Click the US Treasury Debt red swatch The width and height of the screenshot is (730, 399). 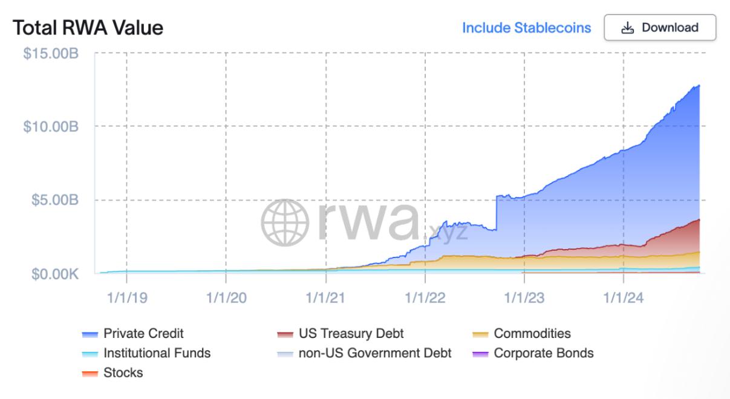pyautogui.click(x=285, y=334)
